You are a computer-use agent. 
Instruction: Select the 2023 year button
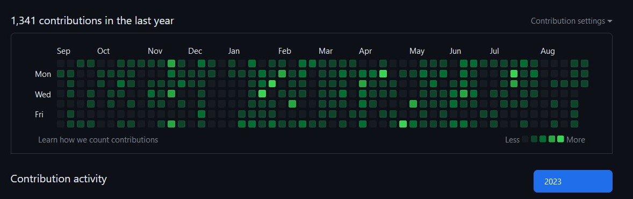(573, 181)
